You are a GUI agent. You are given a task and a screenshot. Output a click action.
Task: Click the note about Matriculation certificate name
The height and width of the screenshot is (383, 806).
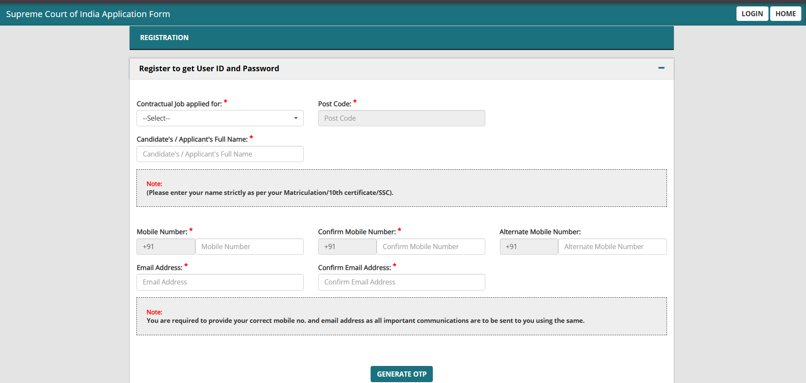click(270, 193)
